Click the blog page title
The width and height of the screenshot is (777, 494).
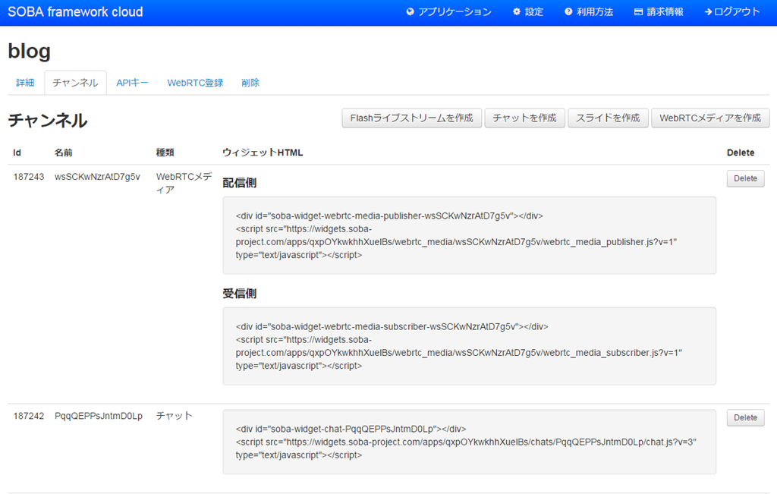[30, 51]
